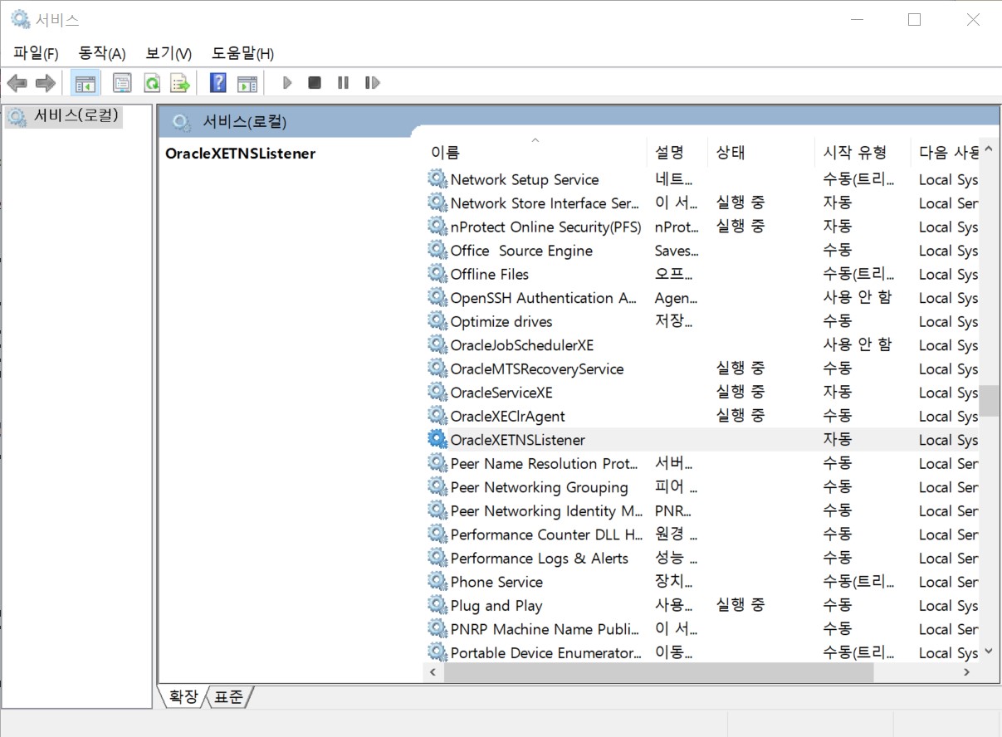Image resolution: width=1002 pixels, height=737 pixels.
Task: Open the 도움말(H) menu
Action: [242, 53]
